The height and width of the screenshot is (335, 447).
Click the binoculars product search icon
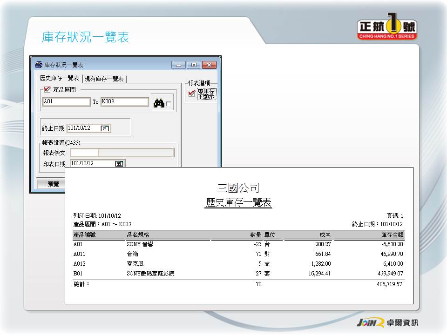pyautogui.click(x=159, y=103)
